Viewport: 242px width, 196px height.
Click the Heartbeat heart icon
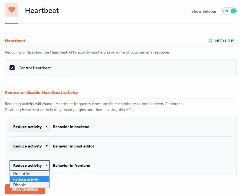(11, 10)
